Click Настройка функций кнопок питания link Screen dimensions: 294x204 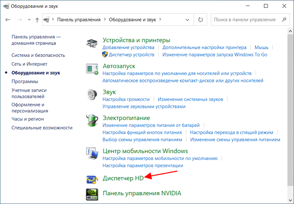pyautogui.click(x=142, y=132)
